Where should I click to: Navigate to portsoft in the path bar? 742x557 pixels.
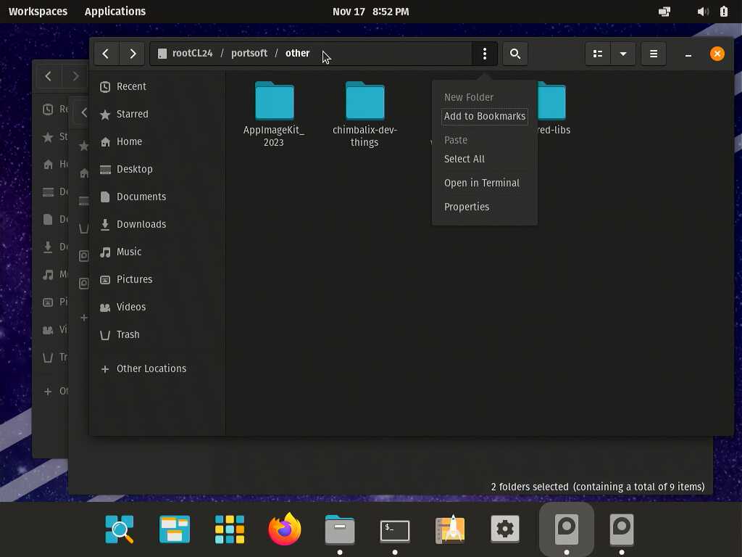[x=249, y=54]
